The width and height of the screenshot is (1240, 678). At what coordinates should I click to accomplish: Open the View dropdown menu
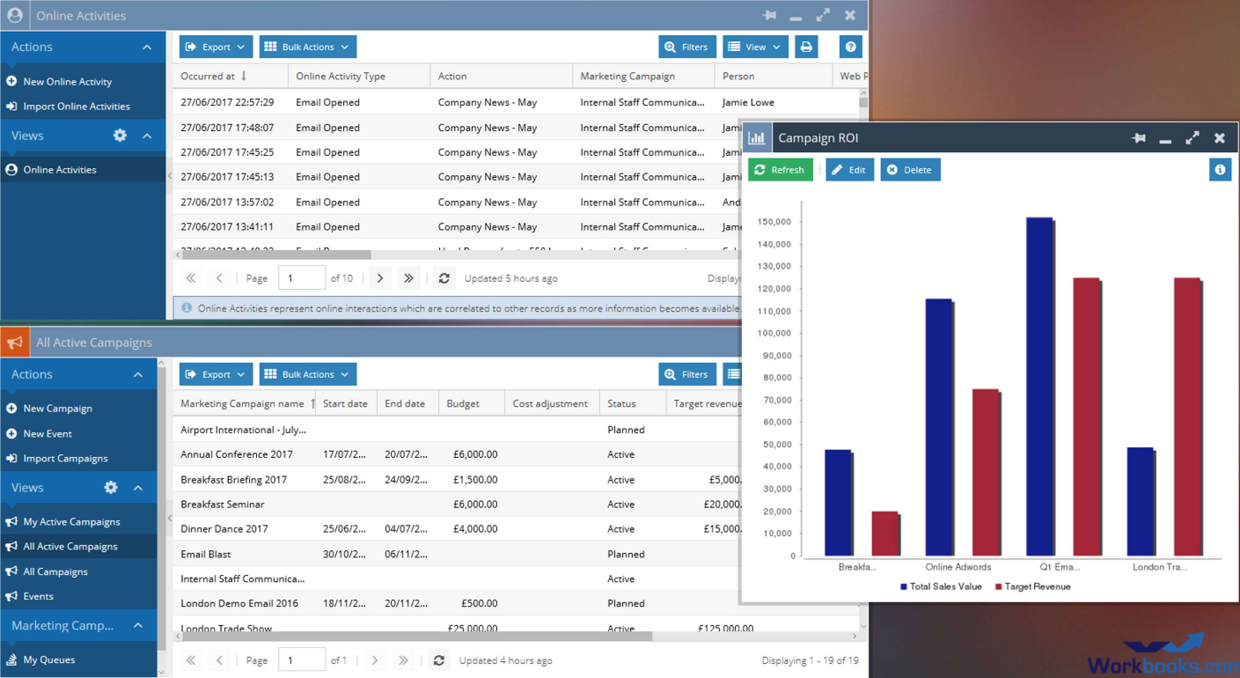coord(755,47)
